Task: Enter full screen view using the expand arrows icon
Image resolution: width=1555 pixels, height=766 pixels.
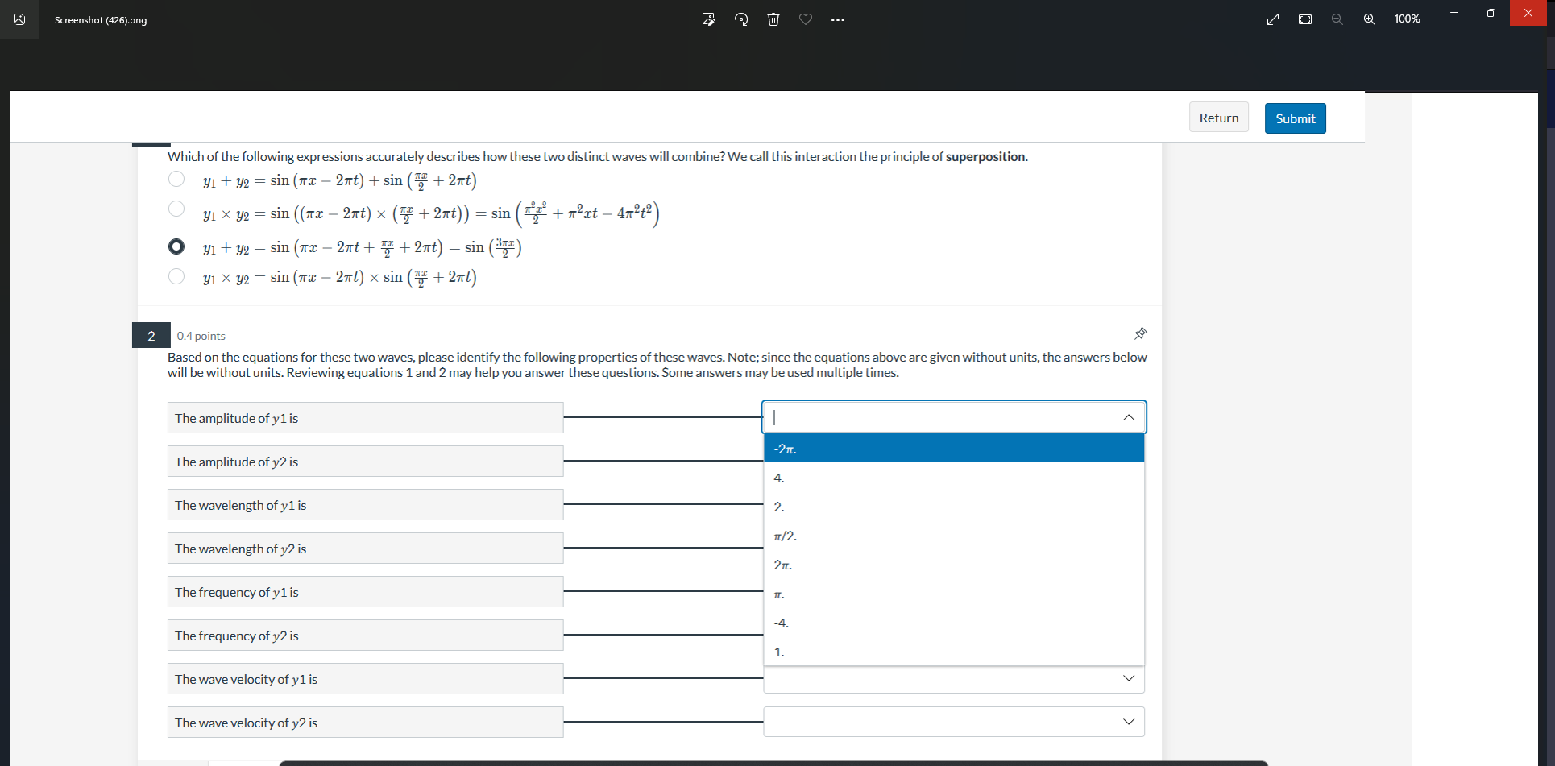Action: click(x=1273, y=19)
